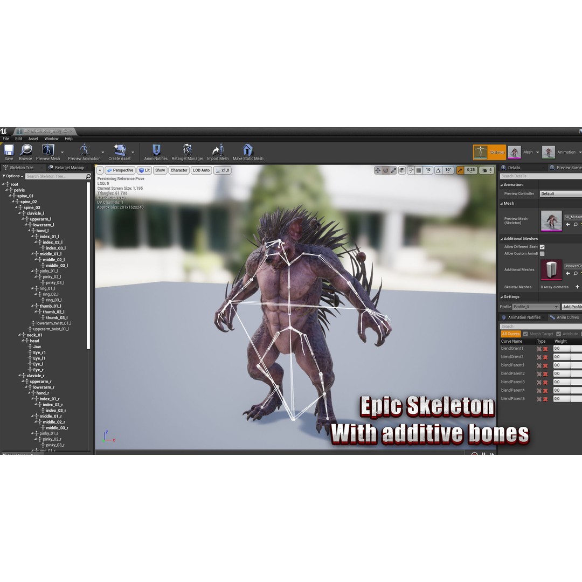The image size is (582, 582).
Task: Open Preview Mesh dropdown arrow
Action: pos(62,152)
